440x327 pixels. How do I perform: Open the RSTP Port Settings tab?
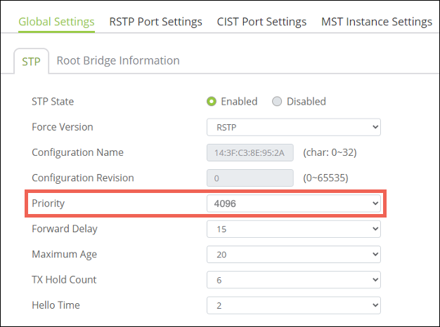155,22
